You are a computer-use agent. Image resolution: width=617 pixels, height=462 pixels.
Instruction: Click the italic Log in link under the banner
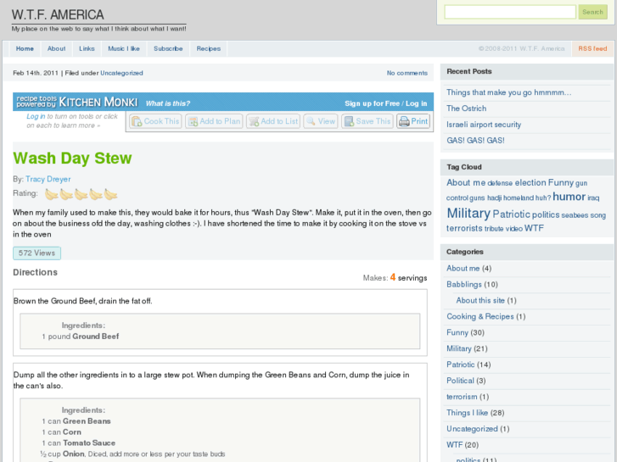pos(36,116)
